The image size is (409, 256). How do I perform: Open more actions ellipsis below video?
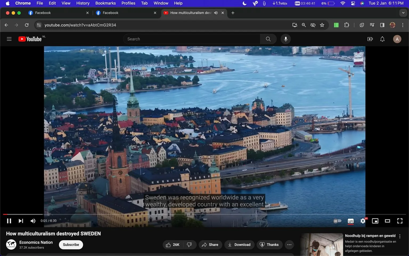pyautogui.click(x=289, y=245)
